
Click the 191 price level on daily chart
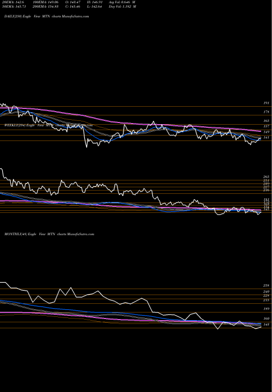coord(266,103)
